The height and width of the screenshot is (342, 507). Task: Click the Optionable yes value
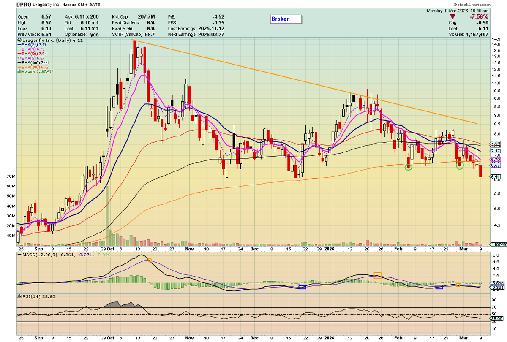point(94,34)
